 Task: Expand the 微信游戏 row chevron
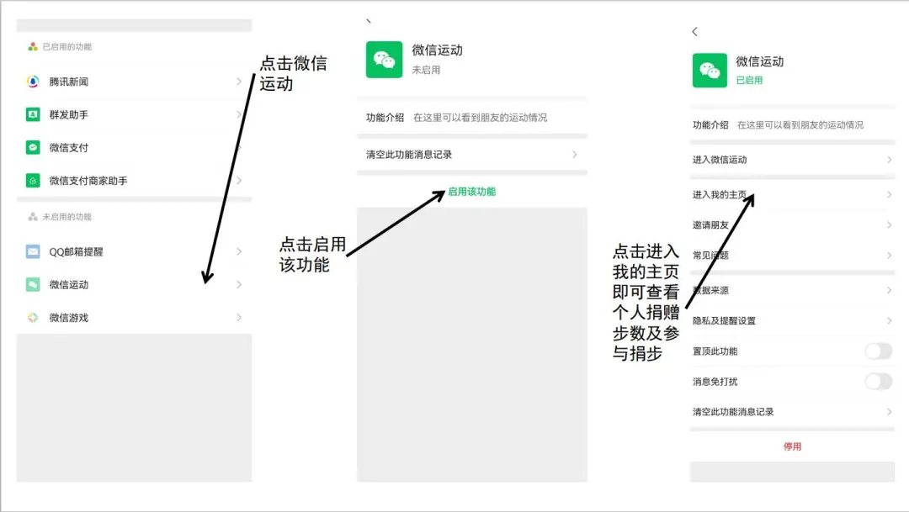pyautogui.click(x=239, y=318)
